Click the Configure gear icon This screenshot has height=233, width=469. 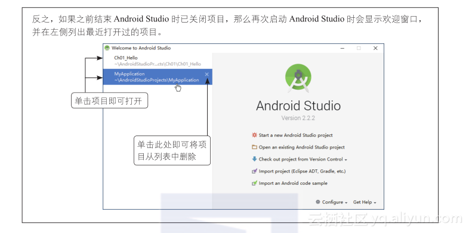[x=318, y=201]
